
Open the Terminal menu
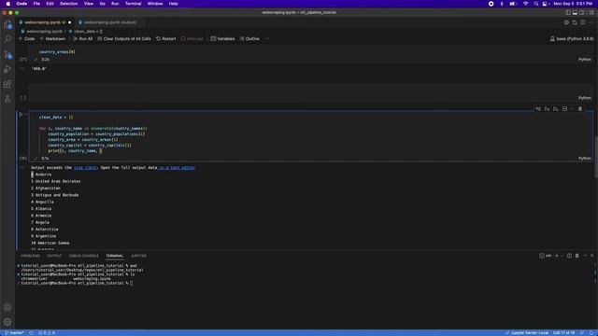[x=133, y=4]
